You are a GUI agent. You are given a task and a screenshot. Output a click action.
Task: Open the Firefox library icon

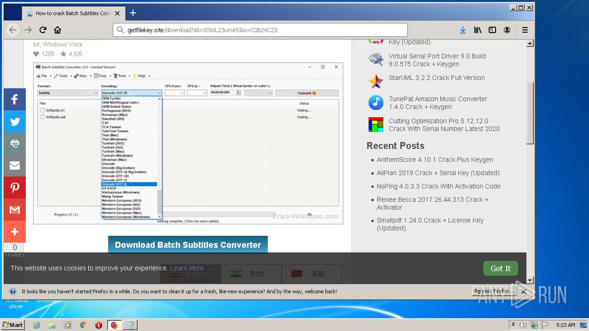[x=478, y=30]
